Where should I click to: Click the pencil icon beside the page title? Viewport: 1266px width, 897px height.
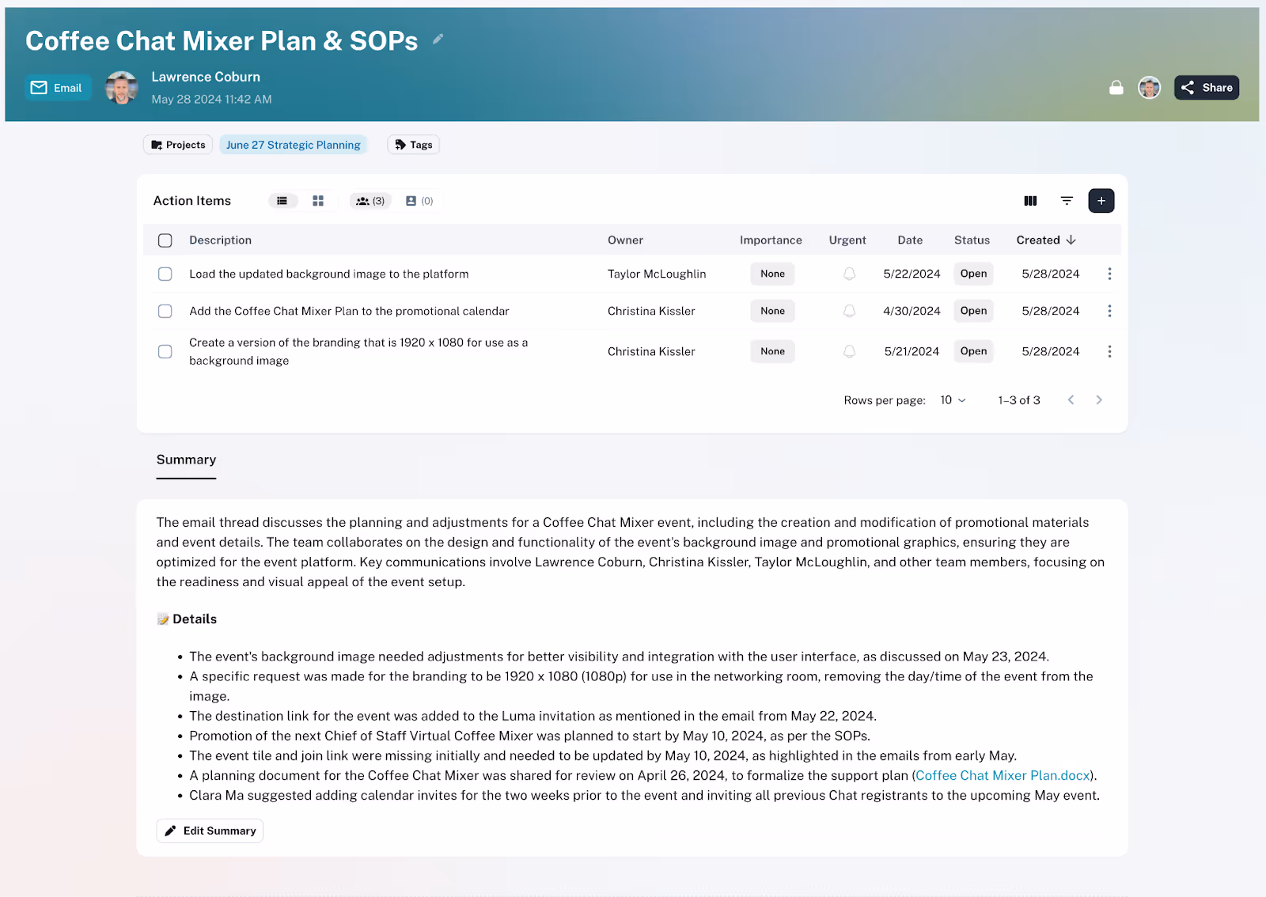[x=438, y=39]
